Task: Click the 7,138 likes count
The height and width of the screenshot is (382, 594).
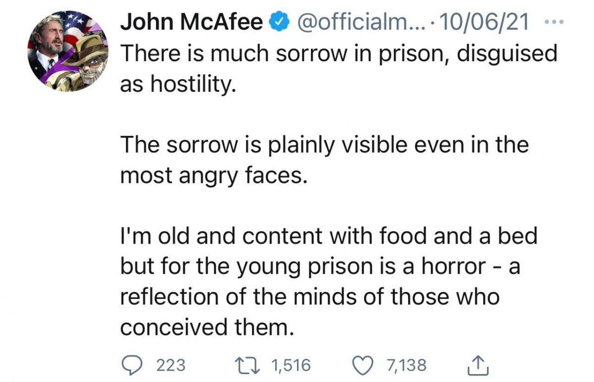Action: pos(406,366)
